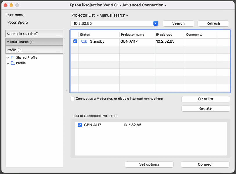This screenshot has width=236, height=174.
Task: Minimize the window with the yellow button
Action: tap(11, 5)
